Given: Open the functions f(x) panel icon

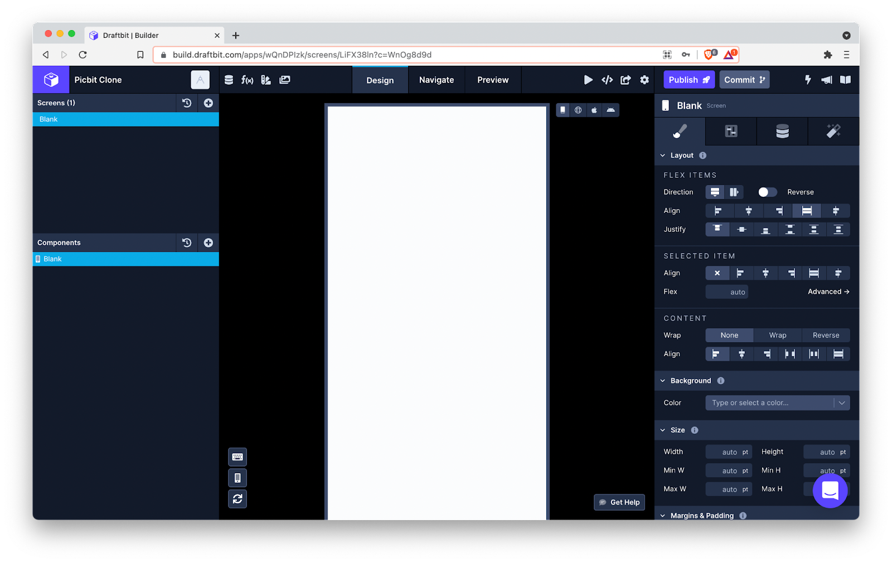Looking at the screenshot, I should (x=248, y=79).
